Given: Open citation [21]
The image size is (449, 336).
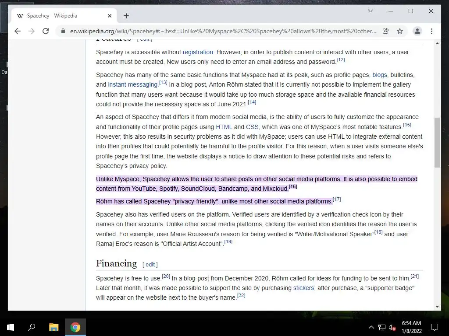Looking at the screenshot, I should [x=415, y=276].
